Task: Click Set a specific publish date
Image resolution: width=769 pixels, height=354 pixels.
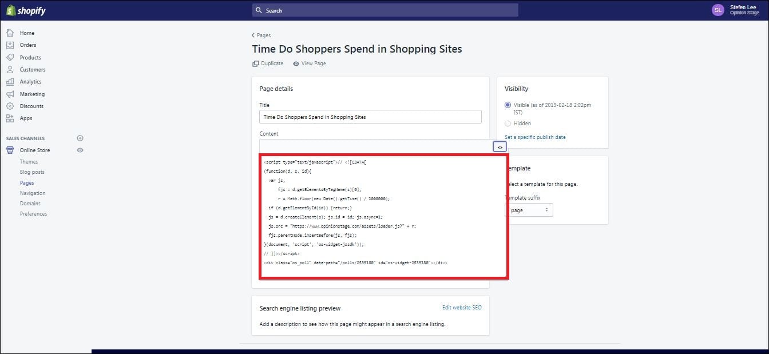Action: point(535,137)
